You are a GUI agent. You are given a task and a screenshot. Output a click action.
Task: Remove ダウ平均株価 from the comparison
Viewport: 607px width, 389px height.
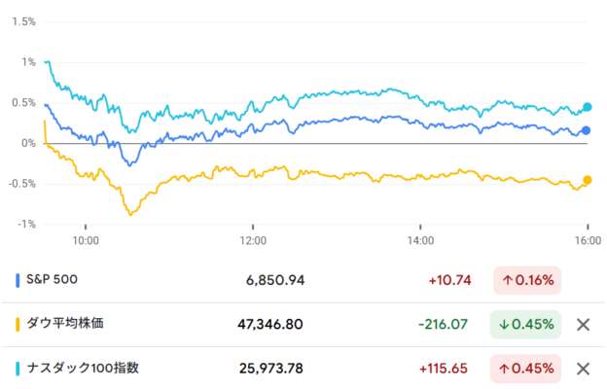pos(584,325)
